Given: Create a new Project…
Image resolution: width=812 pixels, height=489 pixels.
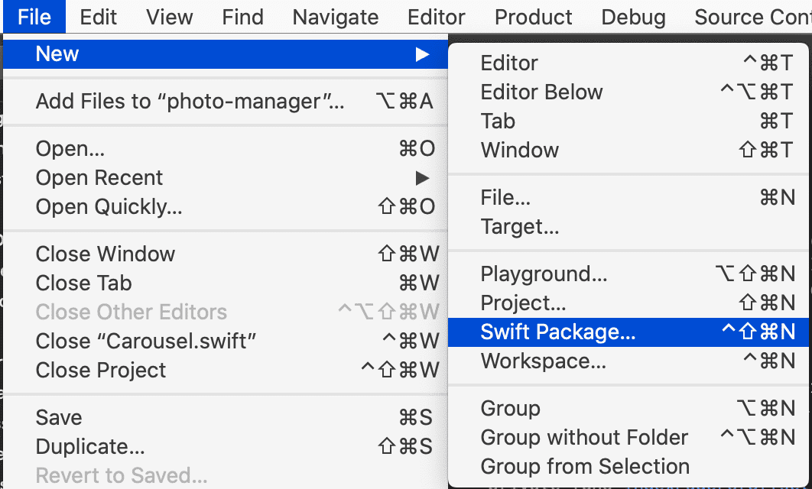Looking at the screenshot, I should [628, 303].
